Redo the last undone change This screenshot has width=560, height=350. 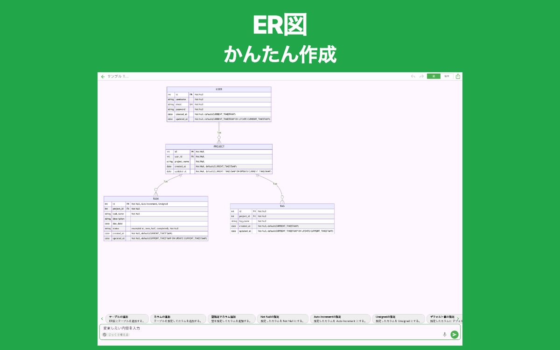tap(421, 76)
